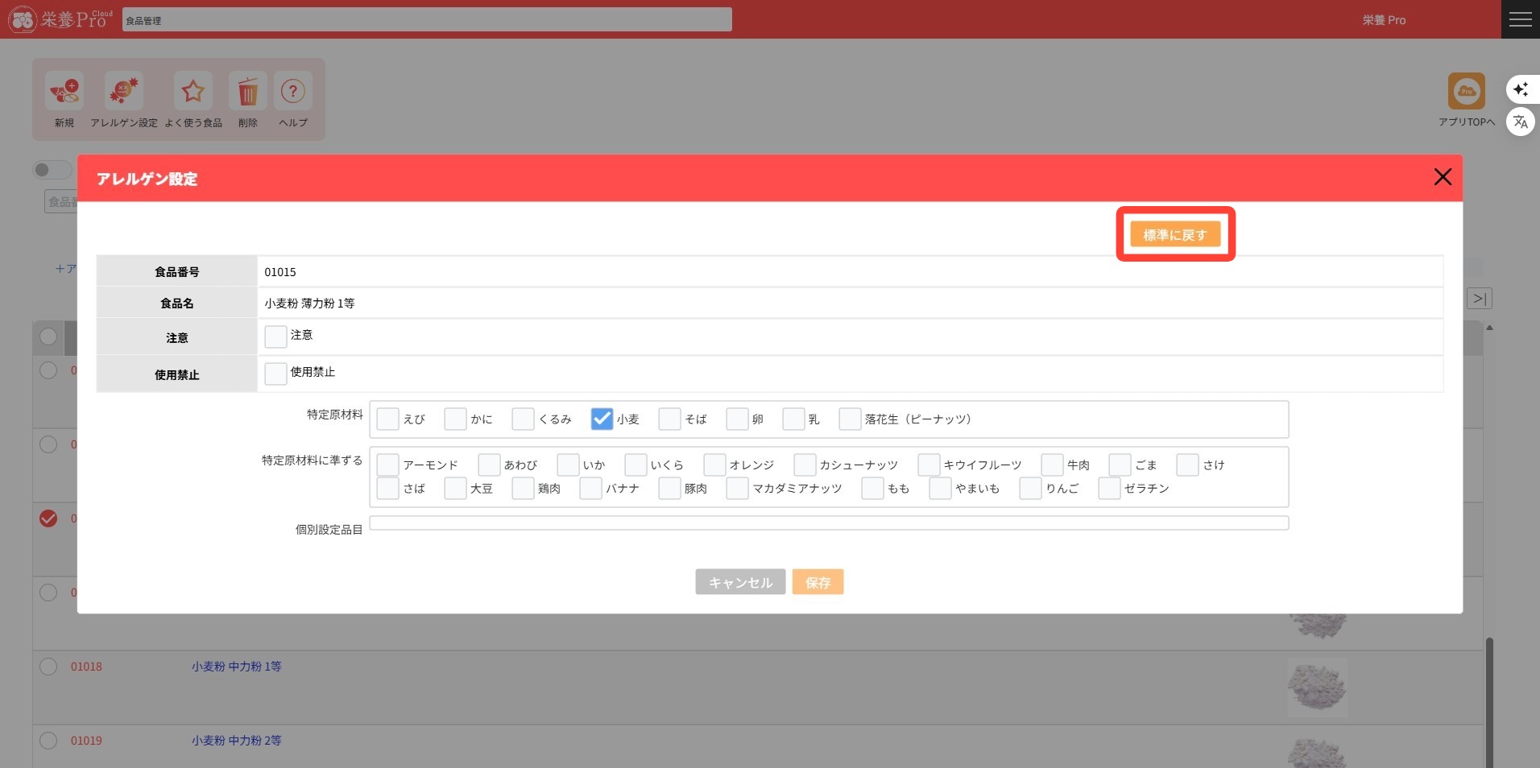The width and height of the screenshot is (1540, 768).
Task: Click the 保存 button
Action: pyautogui.click(x=818, y=582)
